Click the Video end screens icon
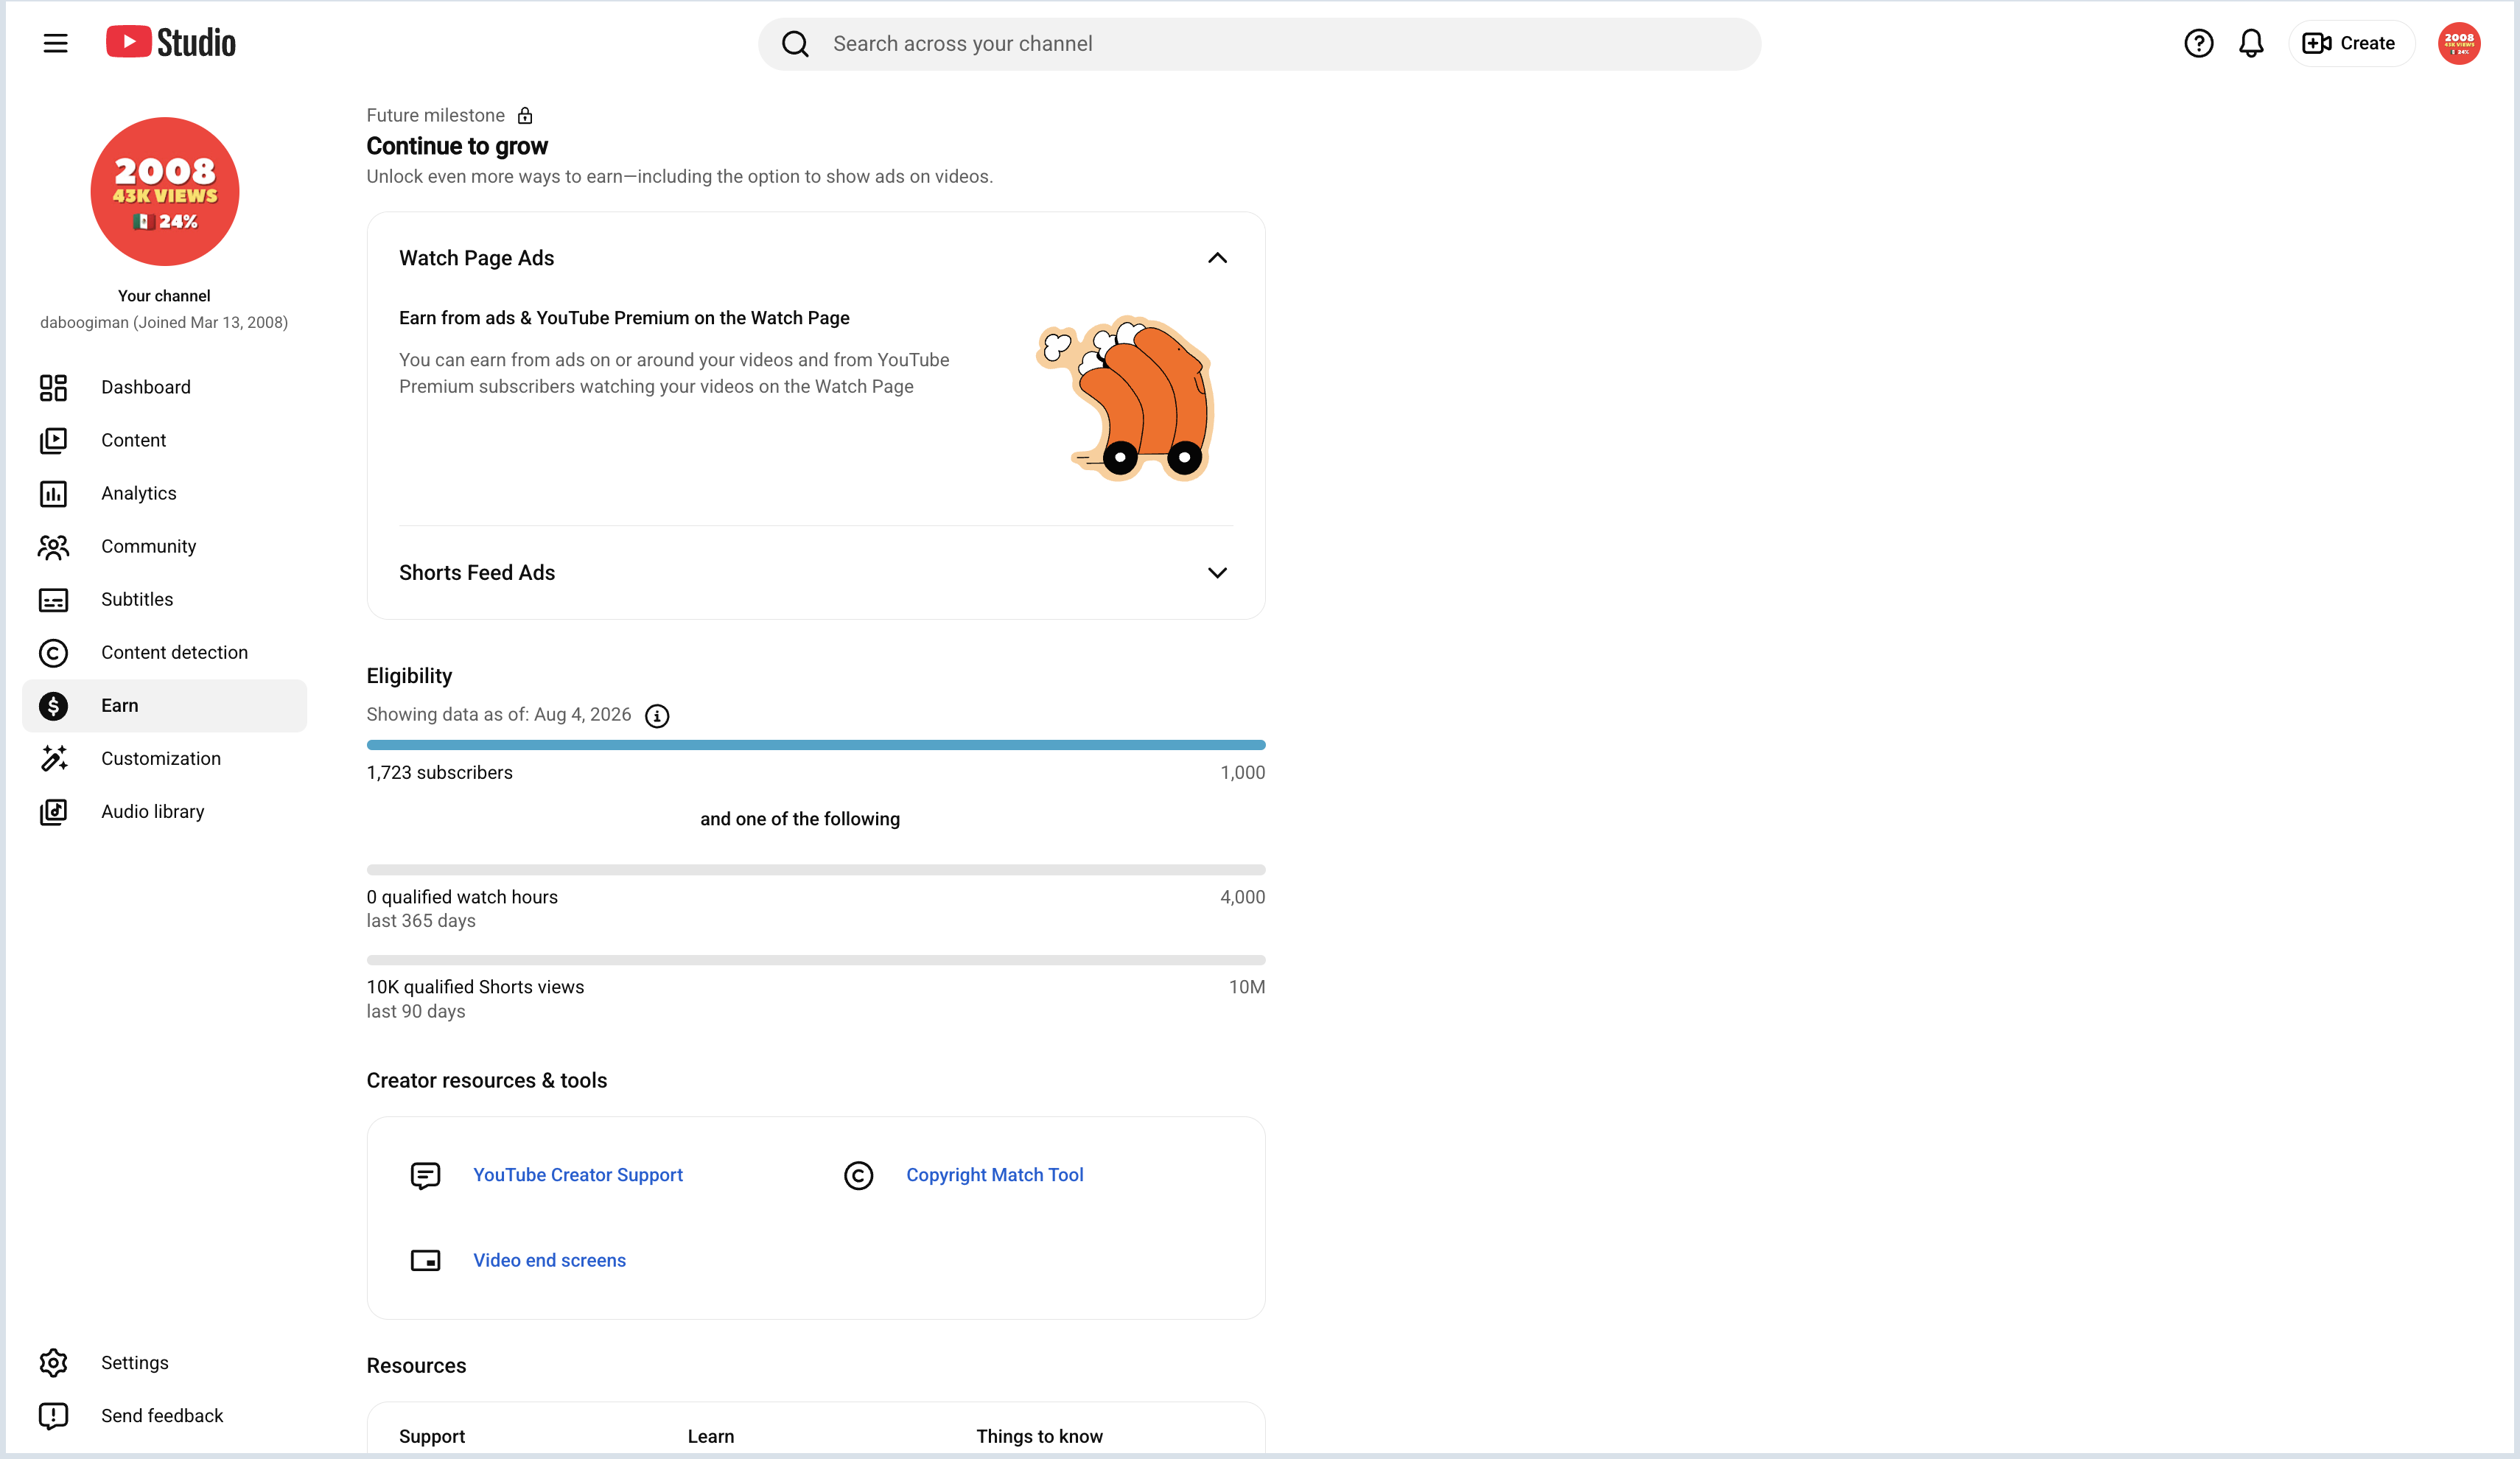This screenshot has height=1459, width=2520. 425,1261
